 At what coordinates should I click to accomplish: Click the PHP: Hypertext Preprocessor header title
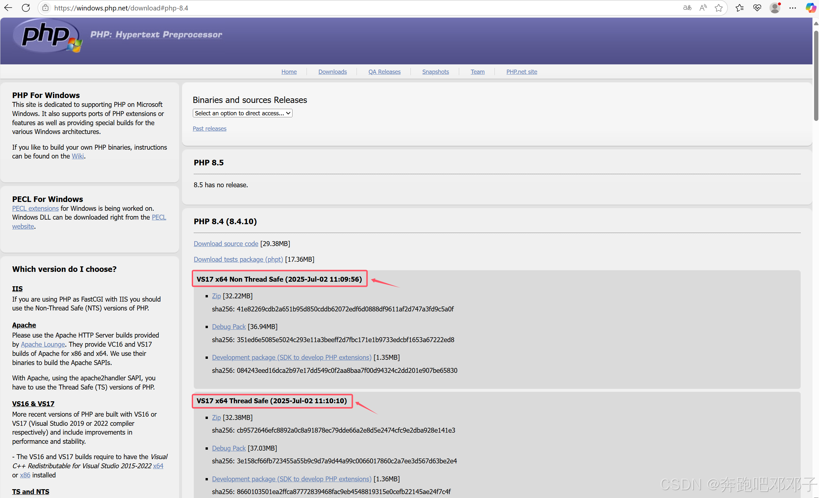pos(156,35)
